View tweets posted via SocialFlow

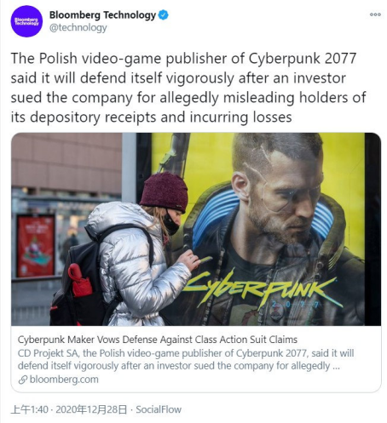tap(159, 409)
